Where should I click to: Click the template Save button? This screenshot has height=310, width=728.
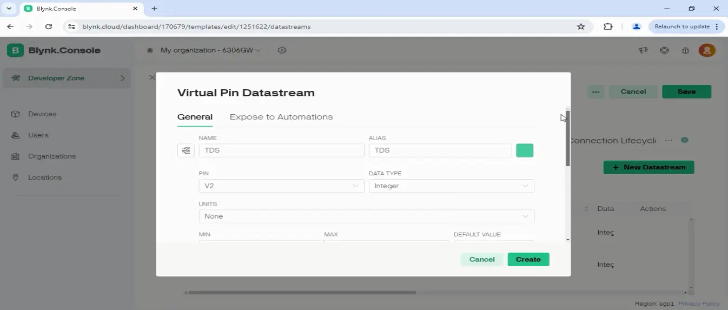click(x=686, y=91)
